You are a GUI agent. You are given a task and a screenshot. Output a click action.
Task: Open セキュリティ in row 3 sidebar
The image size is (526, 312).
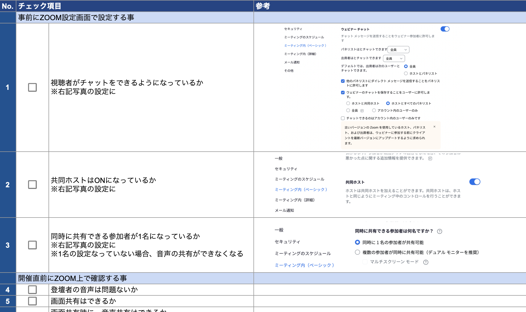[287, 242]
